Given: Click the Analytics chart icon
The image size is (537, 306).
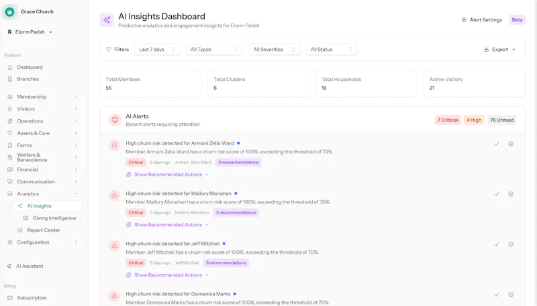Looking at the screenshot, I should point(10,194).
